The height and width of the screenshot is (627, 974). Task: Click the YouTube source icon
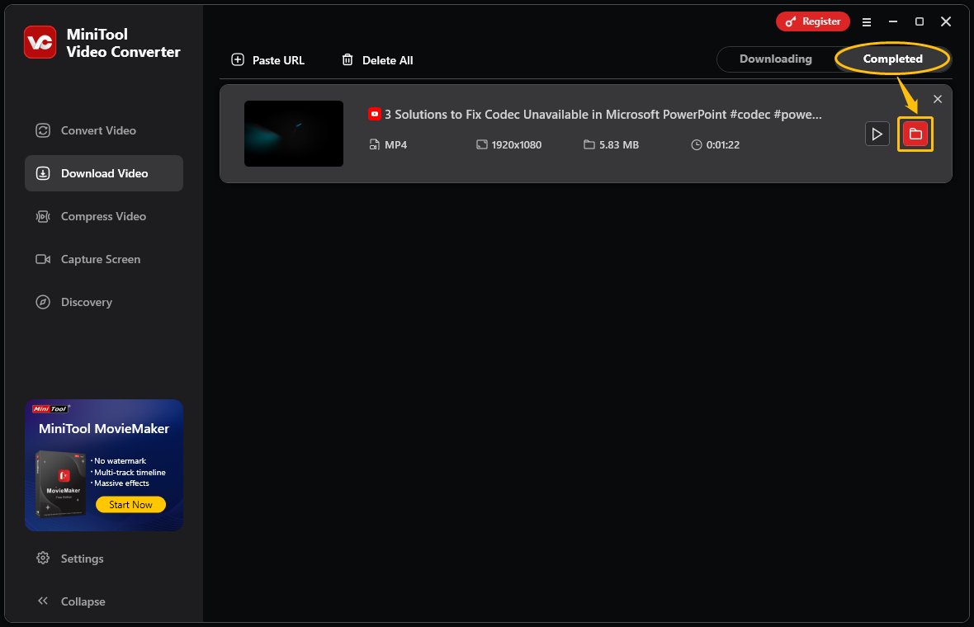(x=375, y=114)
